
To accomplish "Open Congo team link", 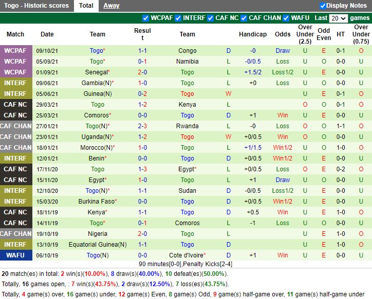I will 187,51.
